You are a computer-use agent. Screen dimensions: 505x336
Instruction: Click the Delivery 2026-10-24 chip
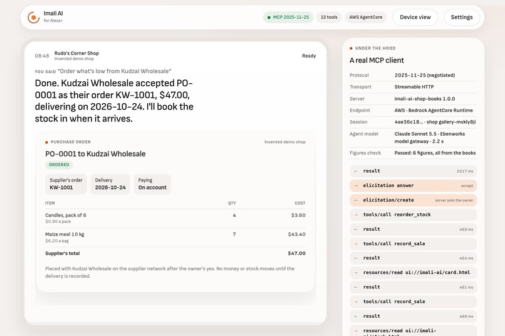(x=110, y=184)
